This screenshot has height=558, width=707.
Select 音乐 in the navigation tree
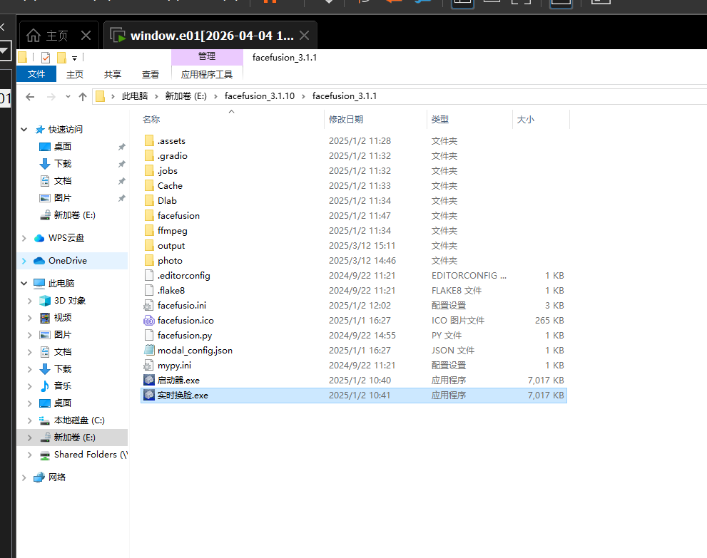click(63, 386)
